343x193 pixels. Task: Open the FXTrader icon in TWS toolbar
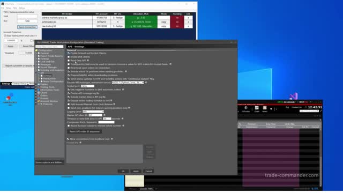(245, 108)
